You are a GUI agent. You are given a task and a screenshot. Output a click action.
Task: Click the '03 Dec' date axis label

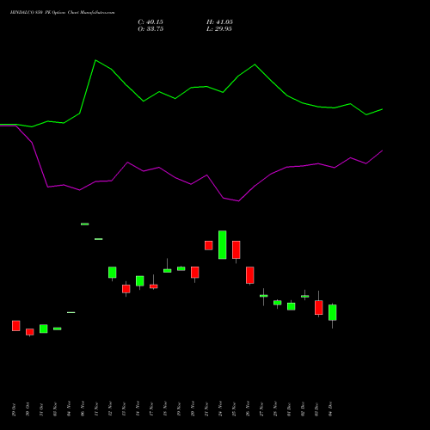316,409
